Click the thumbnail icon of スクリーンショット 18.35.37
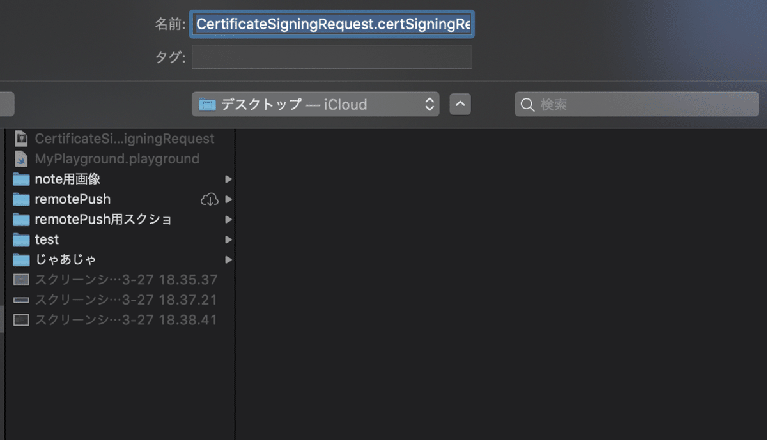Screen dimensions: 767x440 coord(20,280)
